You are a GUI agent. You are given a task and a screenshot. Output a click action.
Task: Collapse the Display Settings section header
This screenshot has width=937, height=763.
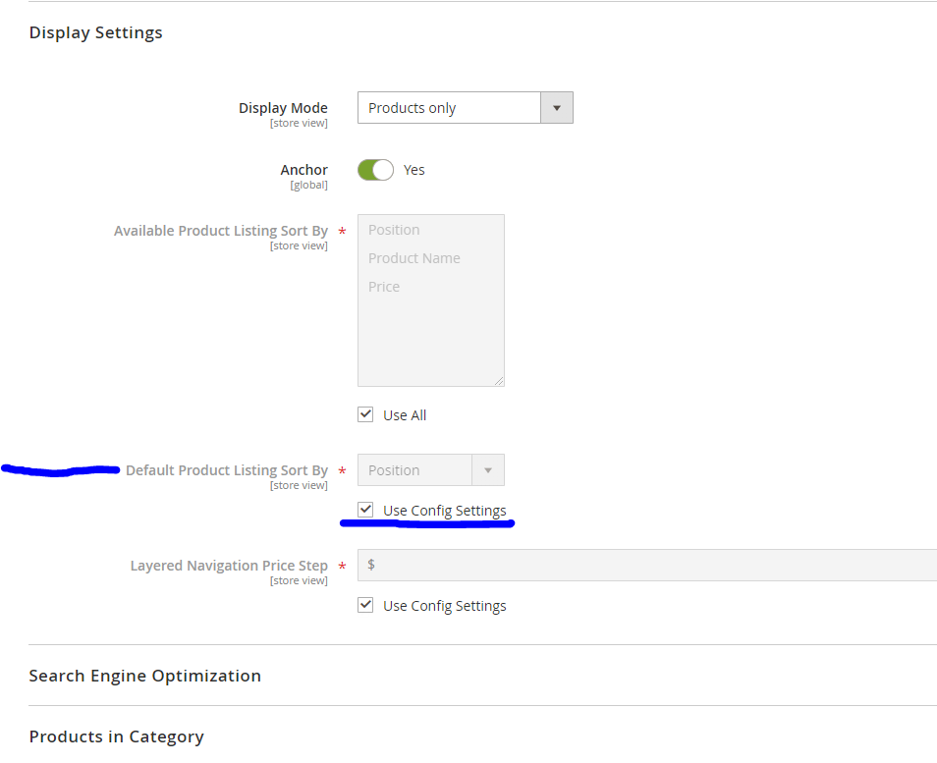(x=95, y=32)
